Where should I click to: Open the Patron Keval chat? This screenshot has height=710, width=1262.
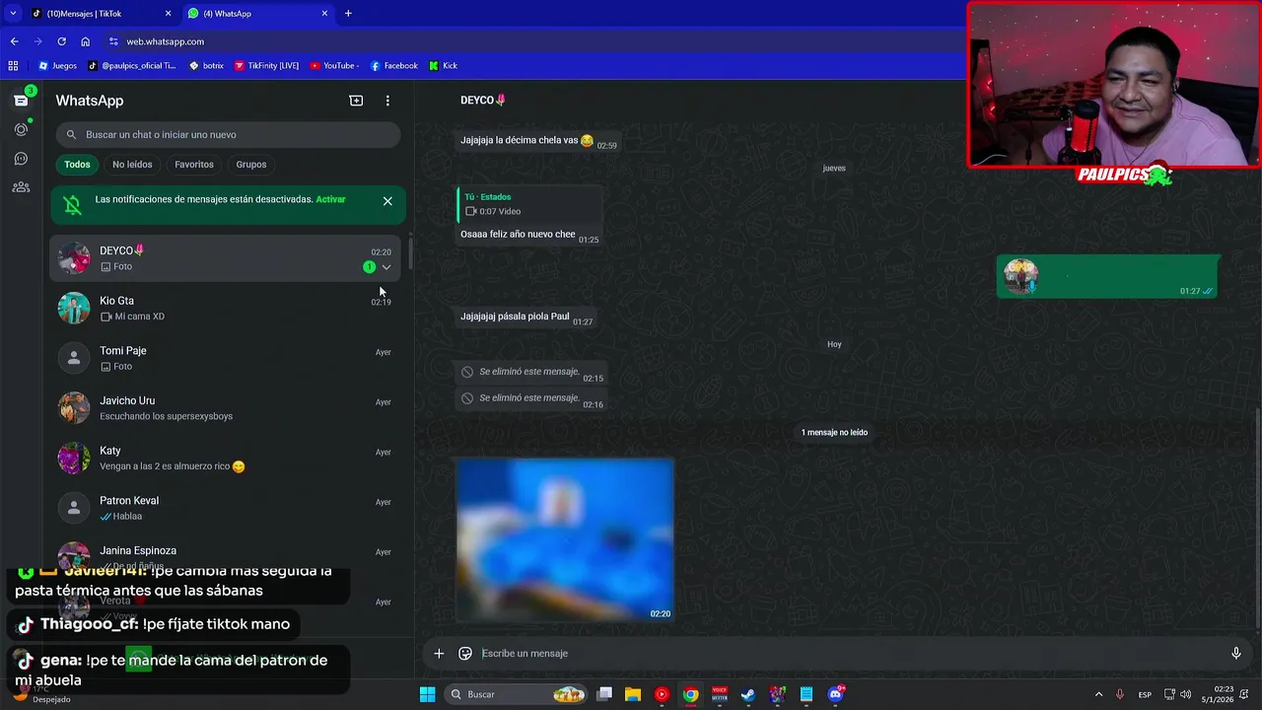pos(227,508)
